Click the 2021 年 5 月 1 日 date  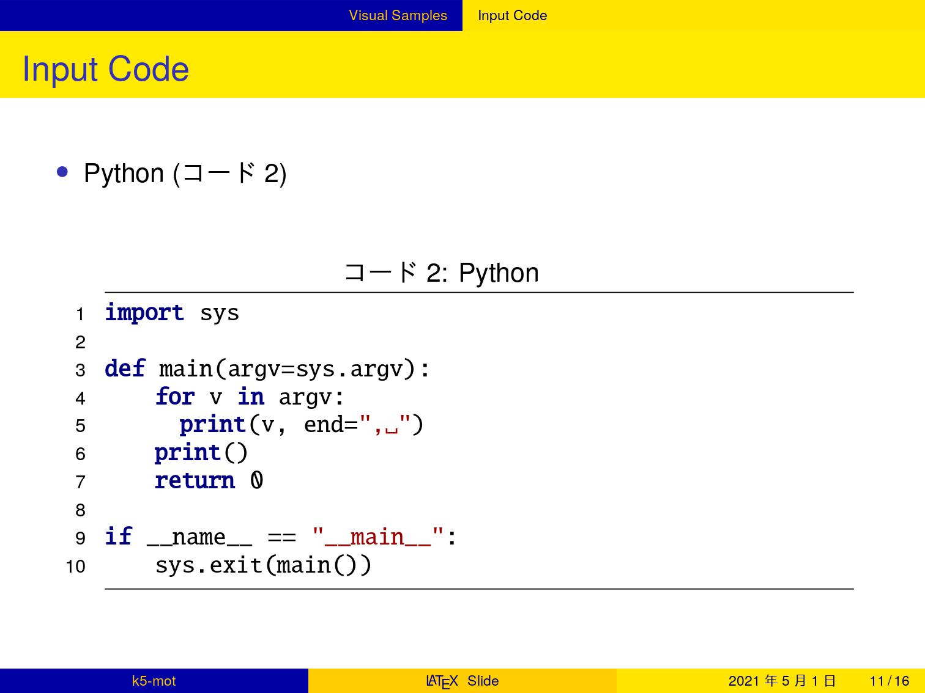tap(782, 681)
